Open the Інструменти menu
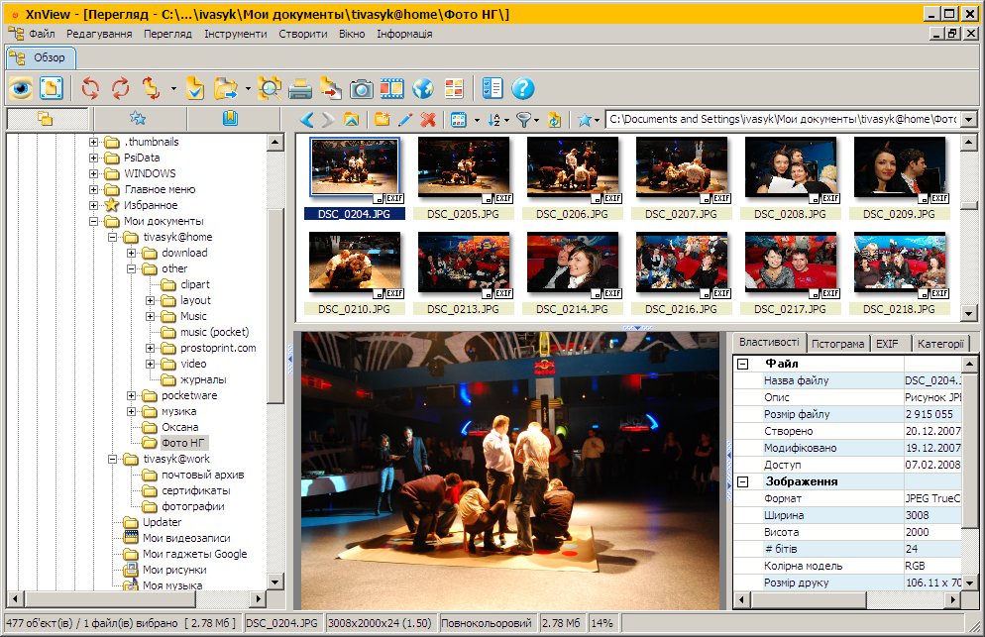Viewport: 985px width, 637px height. pos(236,34)
